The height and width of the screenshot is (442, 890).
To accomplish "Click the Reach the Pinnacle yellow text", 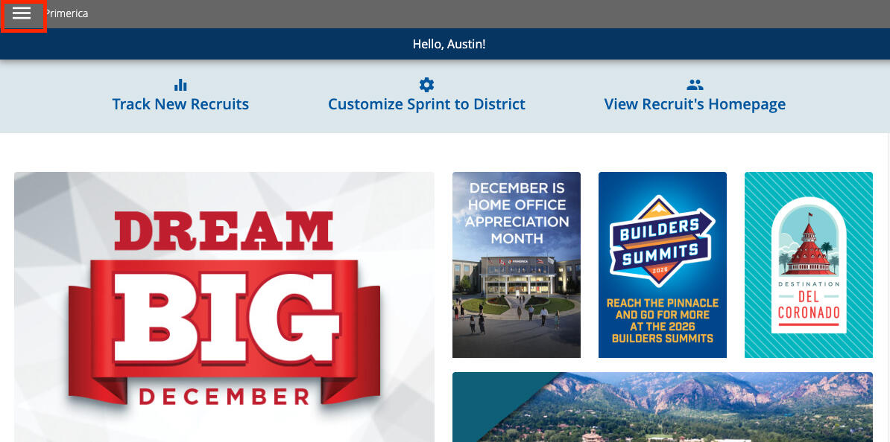I will point(663,321).
